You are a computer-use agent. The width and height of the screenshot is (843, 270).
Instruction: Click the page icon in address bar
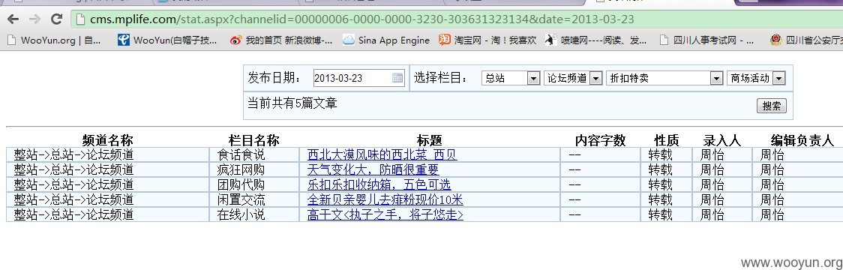[x=81, y=20]
